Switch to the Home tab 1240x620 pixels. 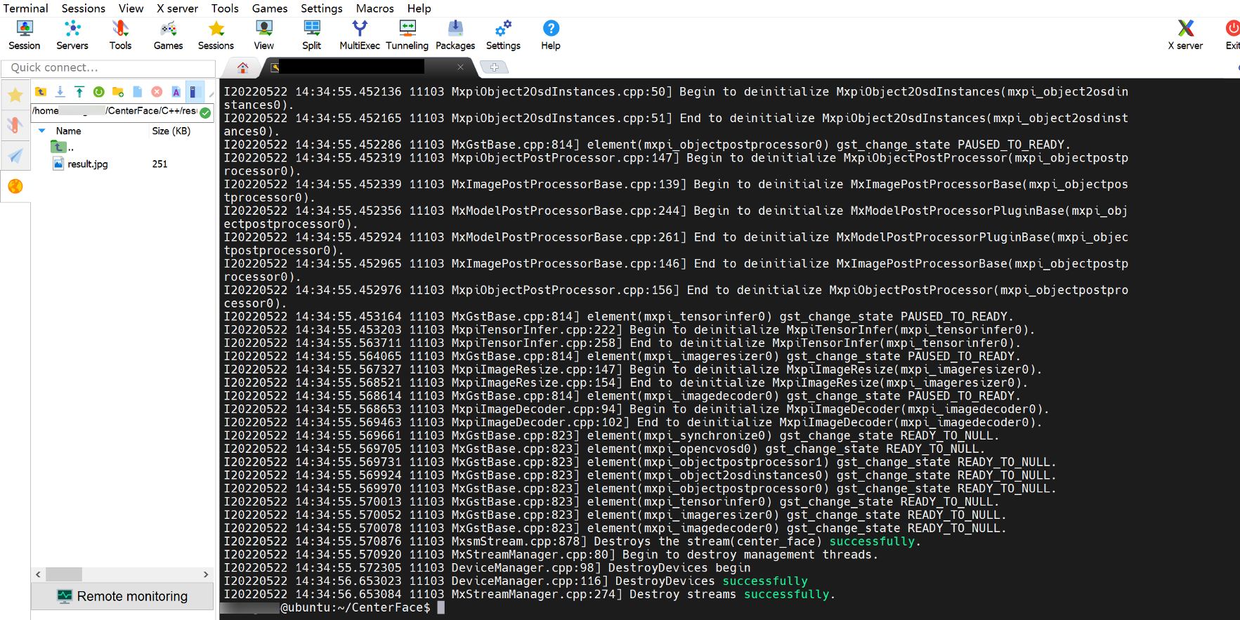(243, 67)
